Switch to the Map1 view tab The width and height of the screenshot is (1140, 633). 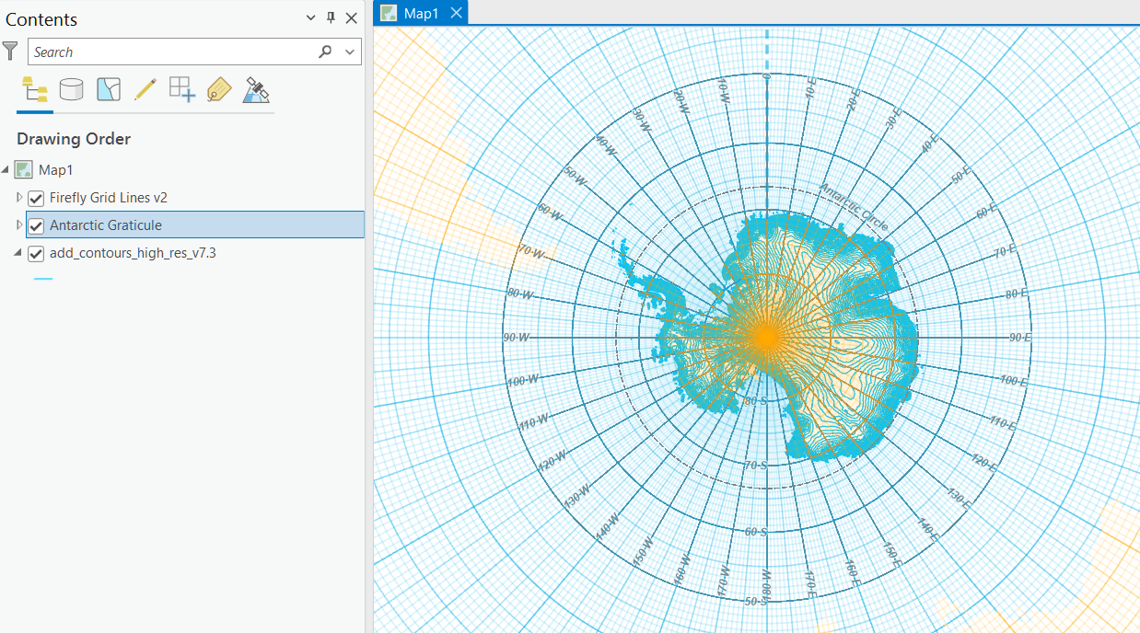pyautogui.click(x=421, y=13)
